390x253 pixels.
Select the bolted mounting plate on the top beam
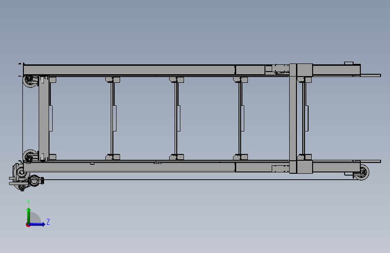[280, 69]
